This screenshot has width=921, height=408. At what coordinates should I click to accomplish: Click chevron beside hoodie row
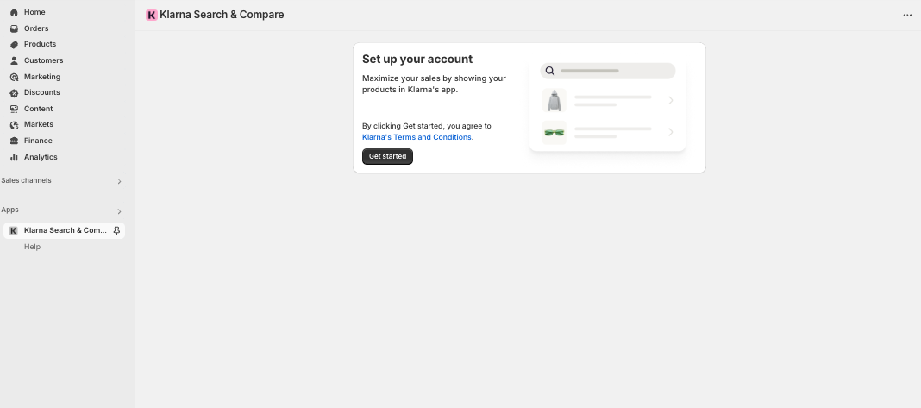(671, 101)
